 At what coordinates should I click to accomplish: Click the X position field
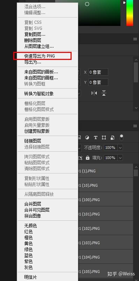click(x=98, y=72)
